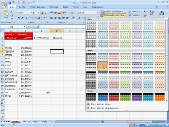
Task: Select cell with TOTAL label
Action: click(11, 96)
